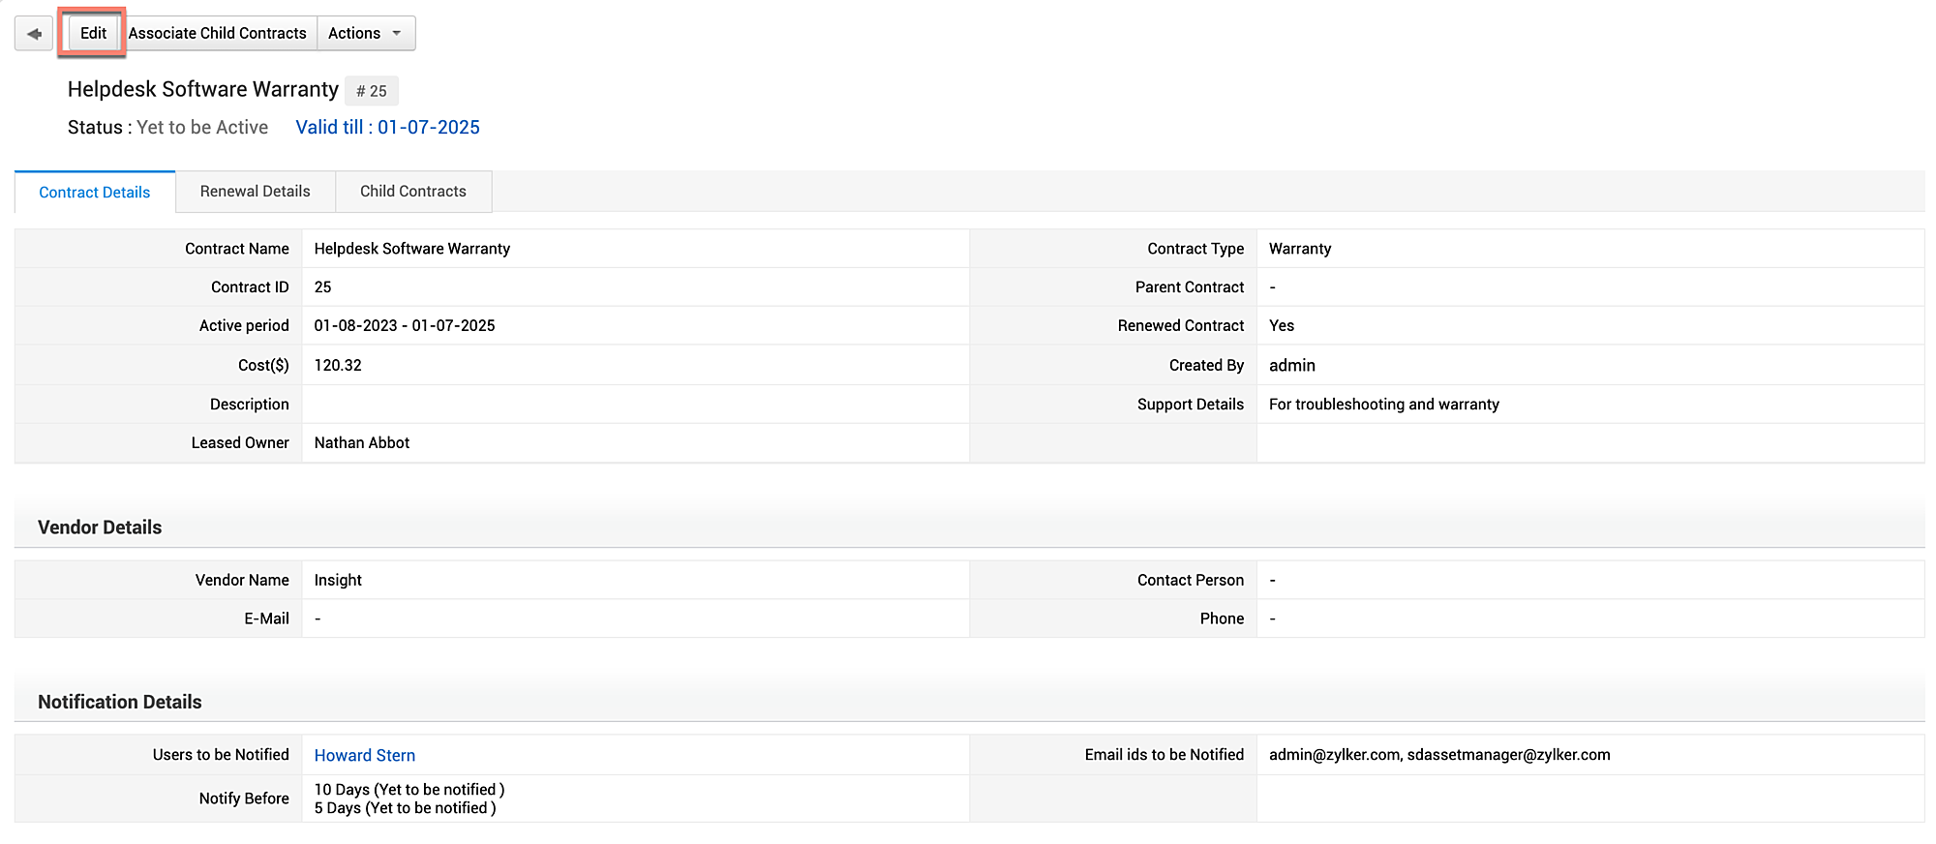Click the Vendor Details section header

100,527
